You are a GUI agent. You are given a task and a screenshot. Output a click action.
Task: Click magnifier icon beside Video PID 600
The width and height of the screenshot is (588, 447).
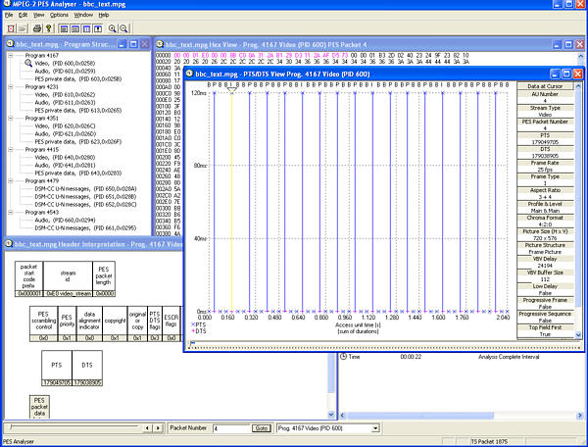(28, 63)
